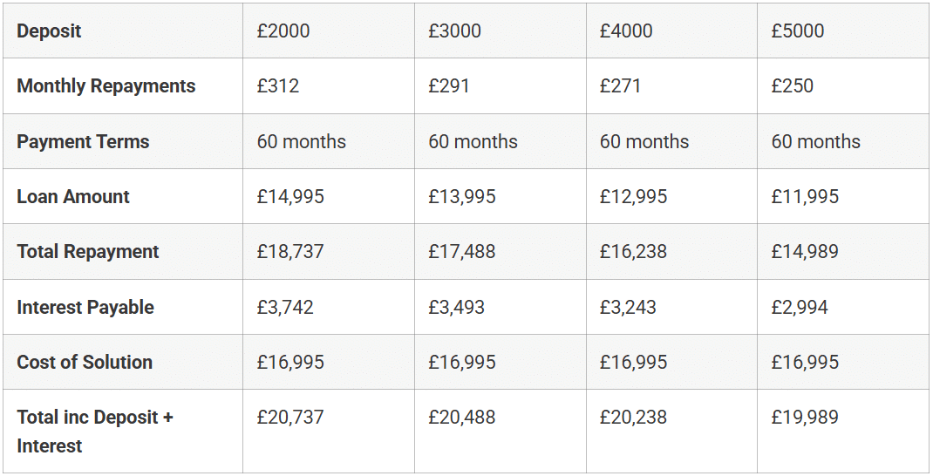Click the Deposit row header
The width and height of the screenshot is (933, 476).
pos(49,31)
